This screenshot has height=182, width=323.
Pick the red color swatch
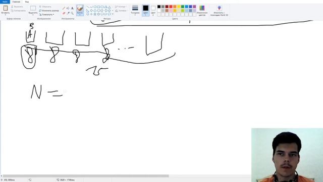[x=171, y=7]
